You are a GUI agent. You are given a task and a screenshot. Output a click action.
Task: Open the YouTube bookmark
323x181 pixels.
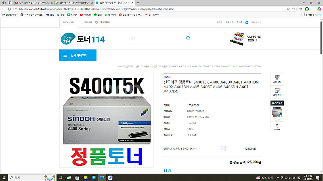(x=86, y=14)
